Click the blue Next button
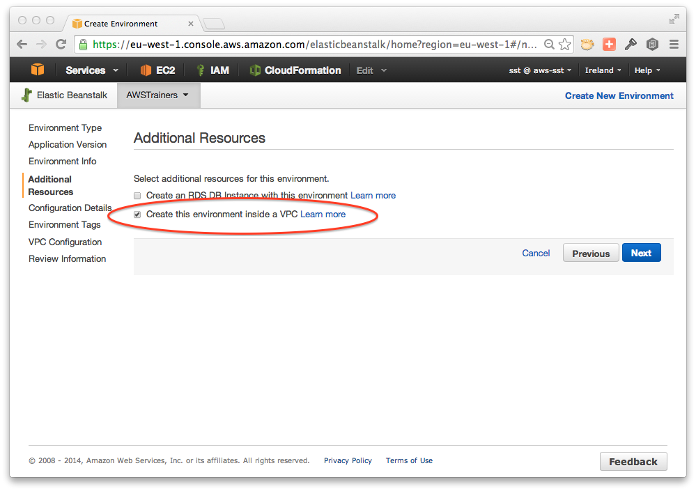696x491 pixels. click(x=642, y=253)
